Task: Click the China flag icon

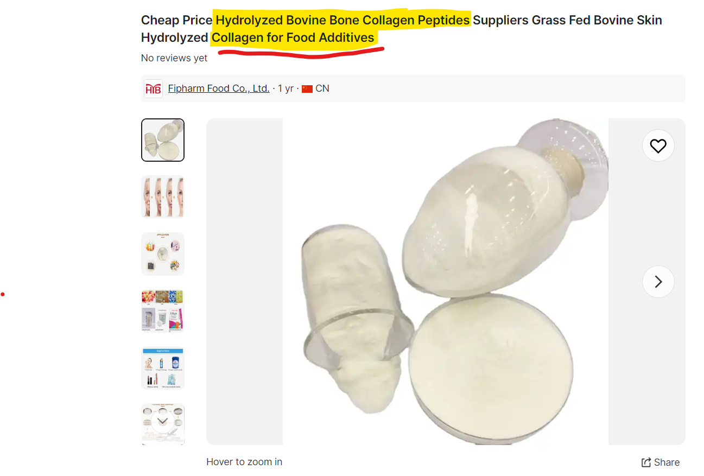Action: (307, 88)
